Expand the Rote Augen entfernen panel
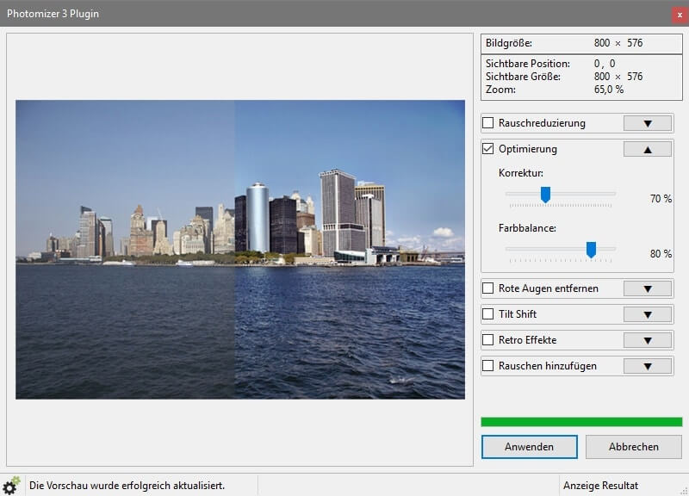The height and width of the screenshot is (496, 689). coord(648,288)
